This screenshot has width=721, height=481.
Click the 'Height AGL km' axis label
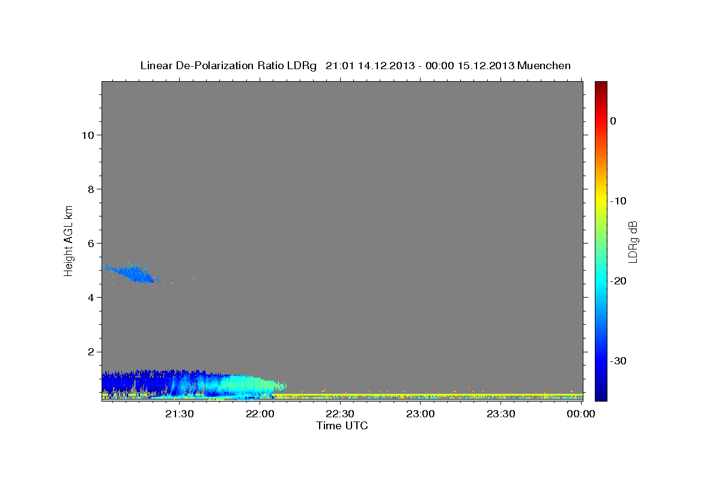68,240
